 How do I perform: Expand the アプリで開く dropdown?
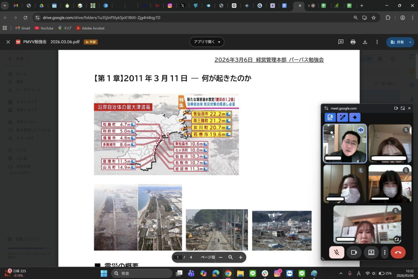[219, 42]
